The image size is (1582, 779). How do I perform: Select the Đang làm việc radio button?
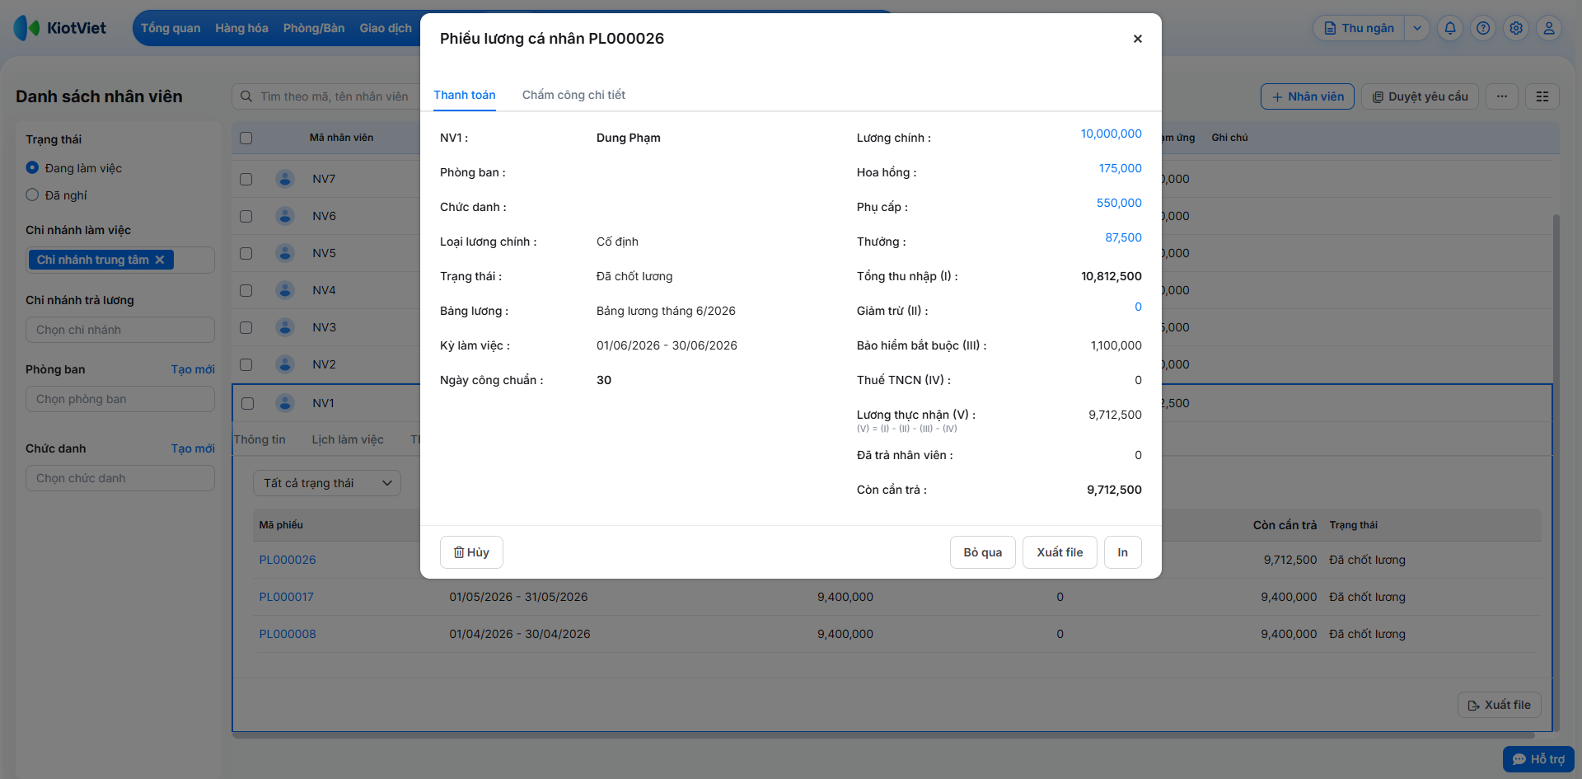pos(32,167)
